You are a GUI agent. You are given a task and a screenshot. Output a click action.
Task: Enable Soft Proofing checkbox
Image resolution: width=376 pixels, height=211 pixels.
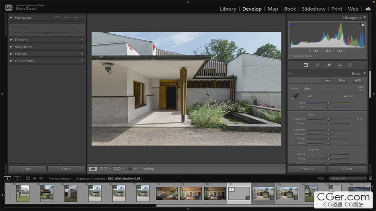click(x=130, y=169)
